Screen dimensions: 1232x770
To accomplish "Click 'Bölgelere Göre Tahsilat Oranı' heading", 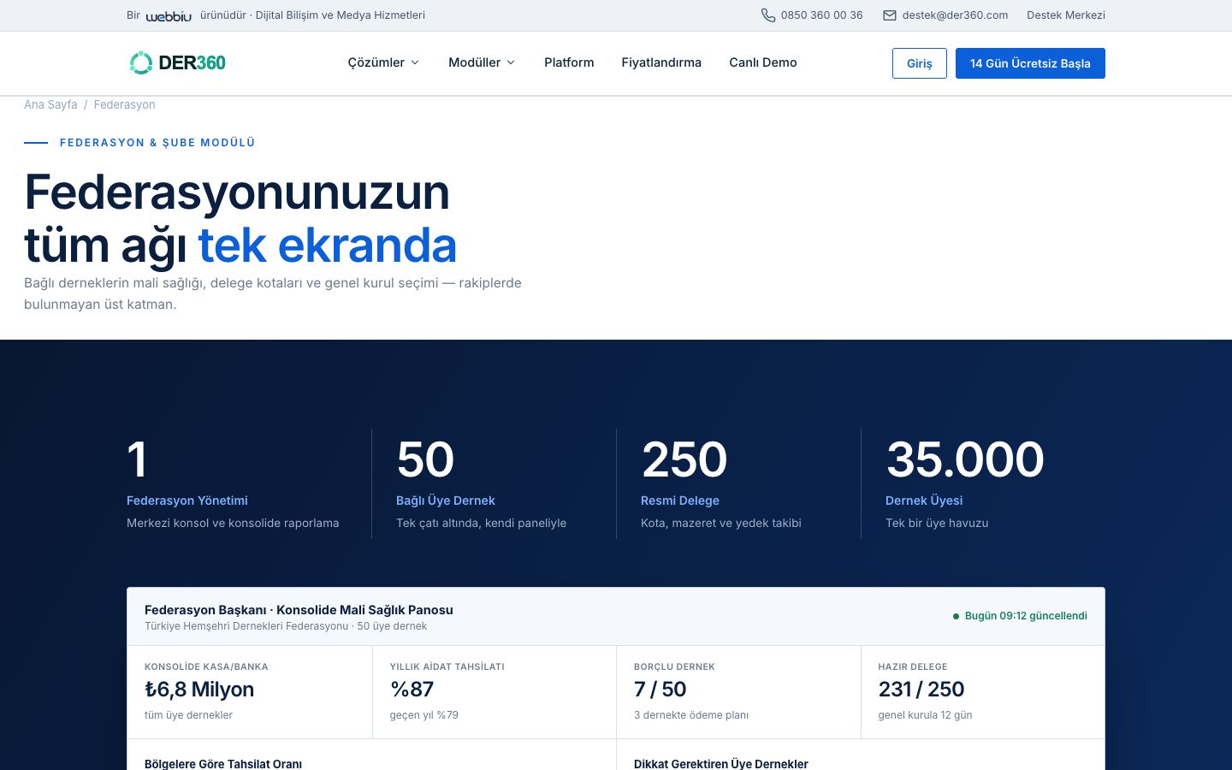I will pyautogui.click(x=223, y=763).
